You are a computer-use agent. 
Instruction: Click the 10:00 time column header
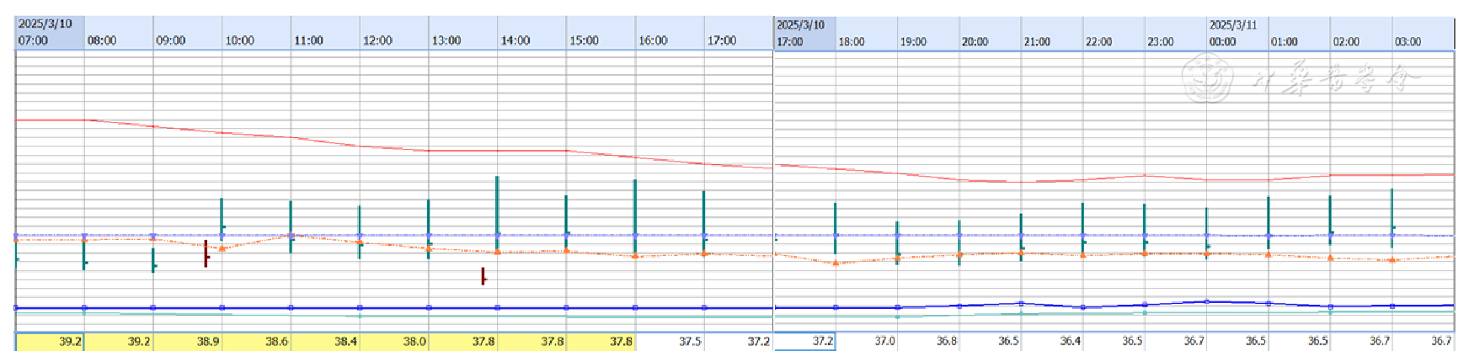tap(256, 33)
